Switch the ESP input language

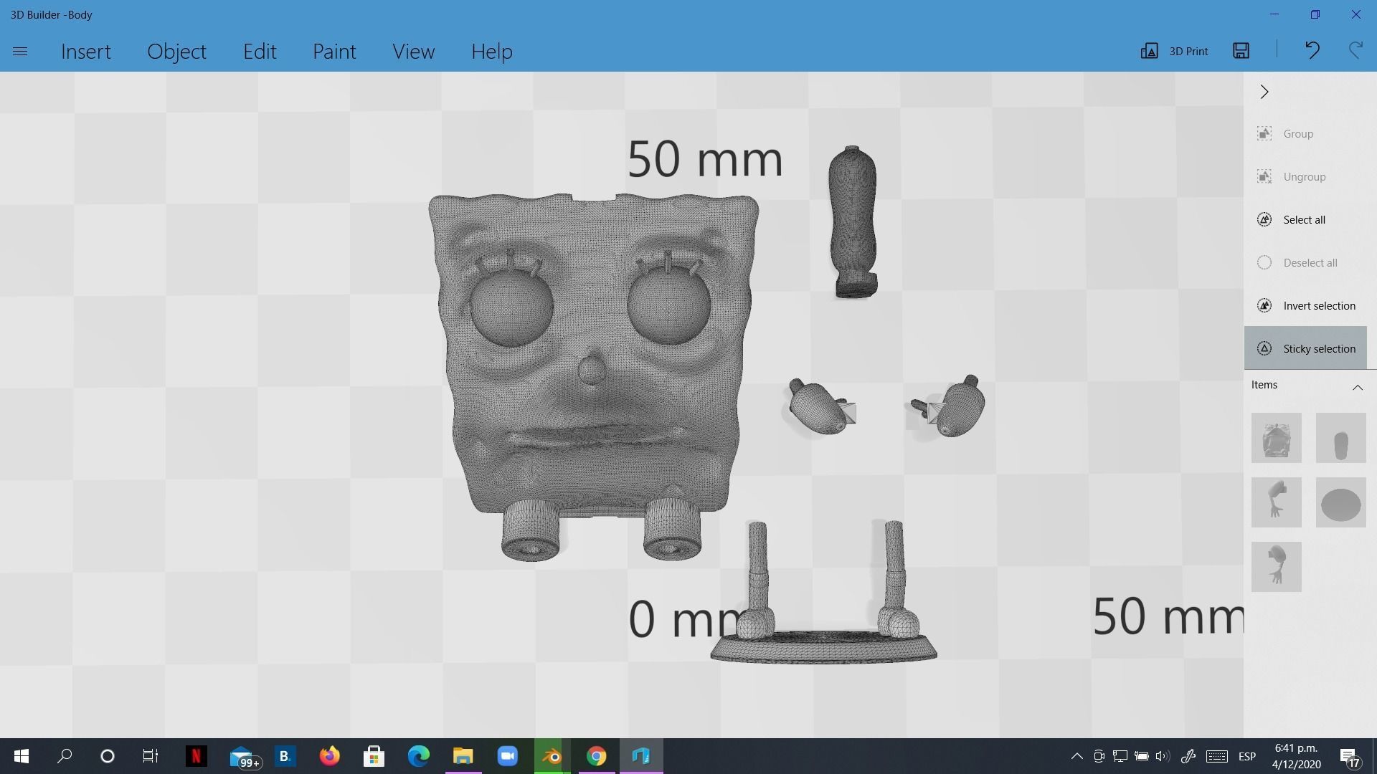pos(1247,756)
